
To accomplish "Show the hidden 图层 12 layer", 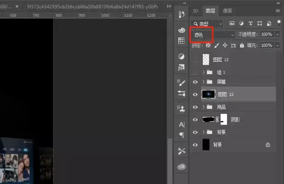I will click(195, 59).
